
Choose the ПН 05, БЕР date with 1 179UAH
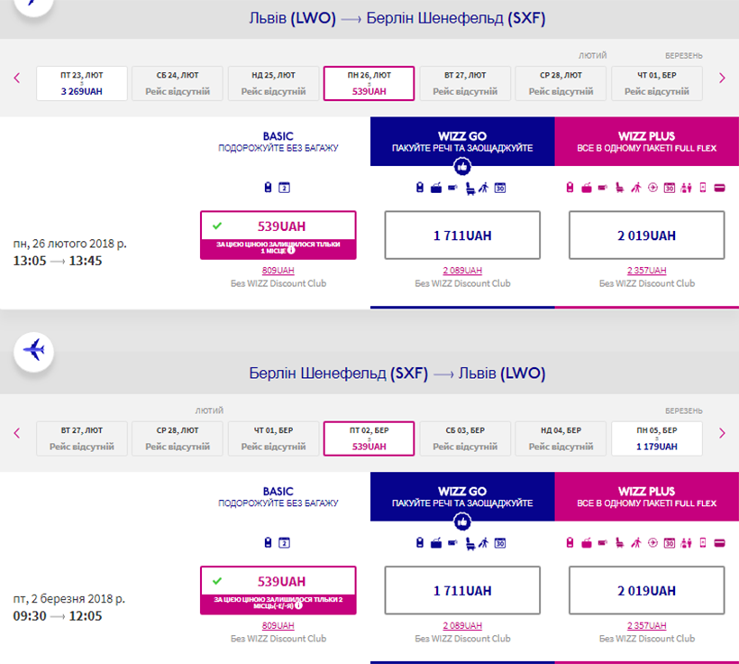[656, 439]
